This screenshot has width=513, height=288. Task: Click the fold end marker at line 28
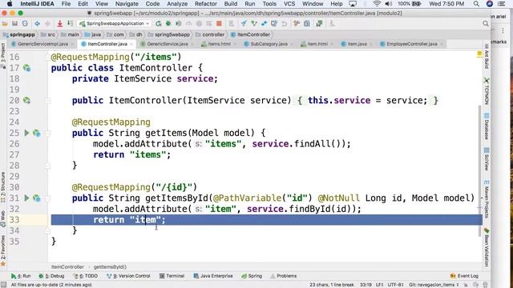pyautogui.click(x=48, y=166)
